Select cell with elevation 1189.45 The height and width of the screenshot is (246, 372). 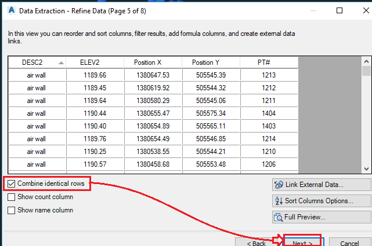click(95, 88)
